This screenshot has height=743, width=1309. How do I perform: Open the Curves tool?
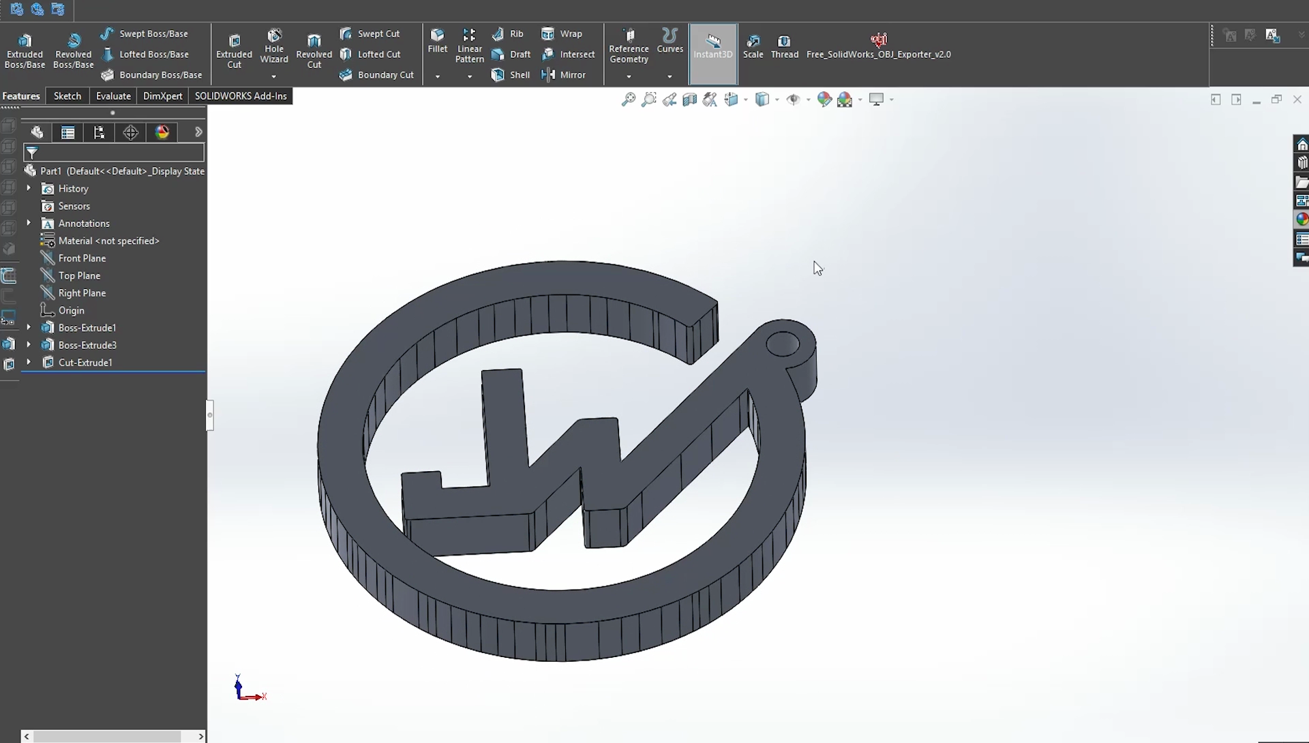pyautogui.click(x=669, y=41)
